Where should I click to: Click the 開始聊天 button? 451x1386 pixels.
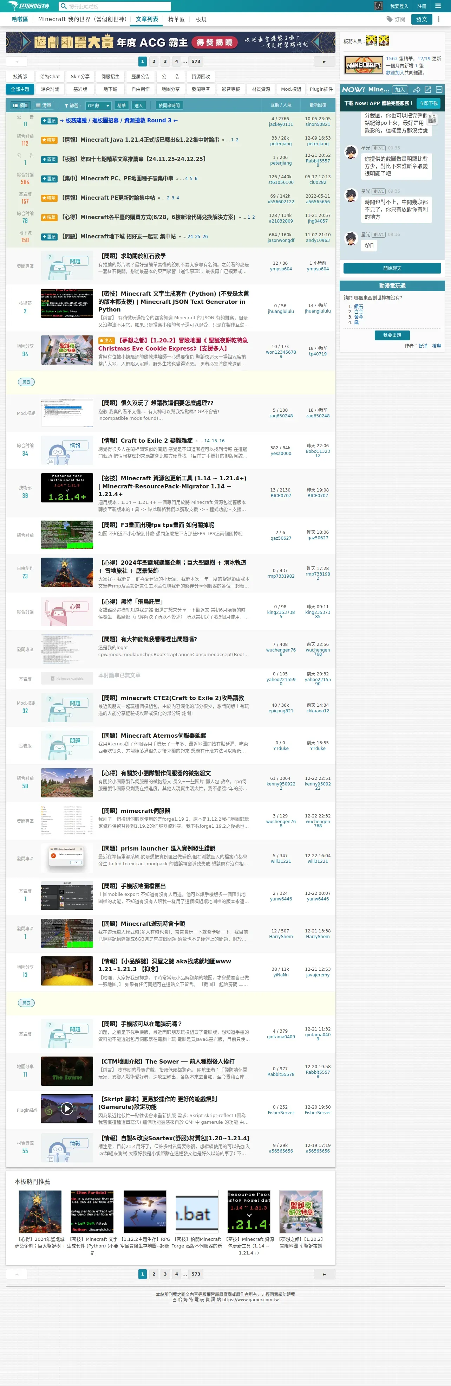tap(392, 269)
